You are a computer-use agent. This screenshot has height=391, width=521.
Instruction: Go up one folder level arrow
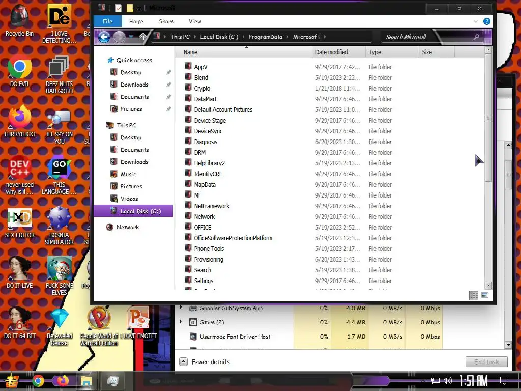click(143, 37)
